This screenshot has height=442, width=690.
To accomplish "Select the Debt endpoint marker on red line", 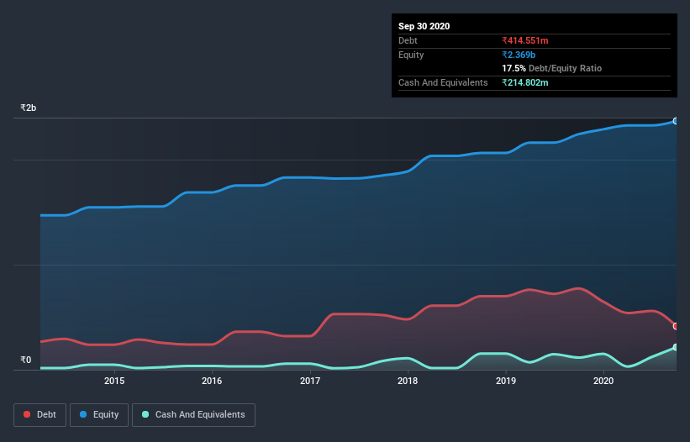I will point(676,326).
